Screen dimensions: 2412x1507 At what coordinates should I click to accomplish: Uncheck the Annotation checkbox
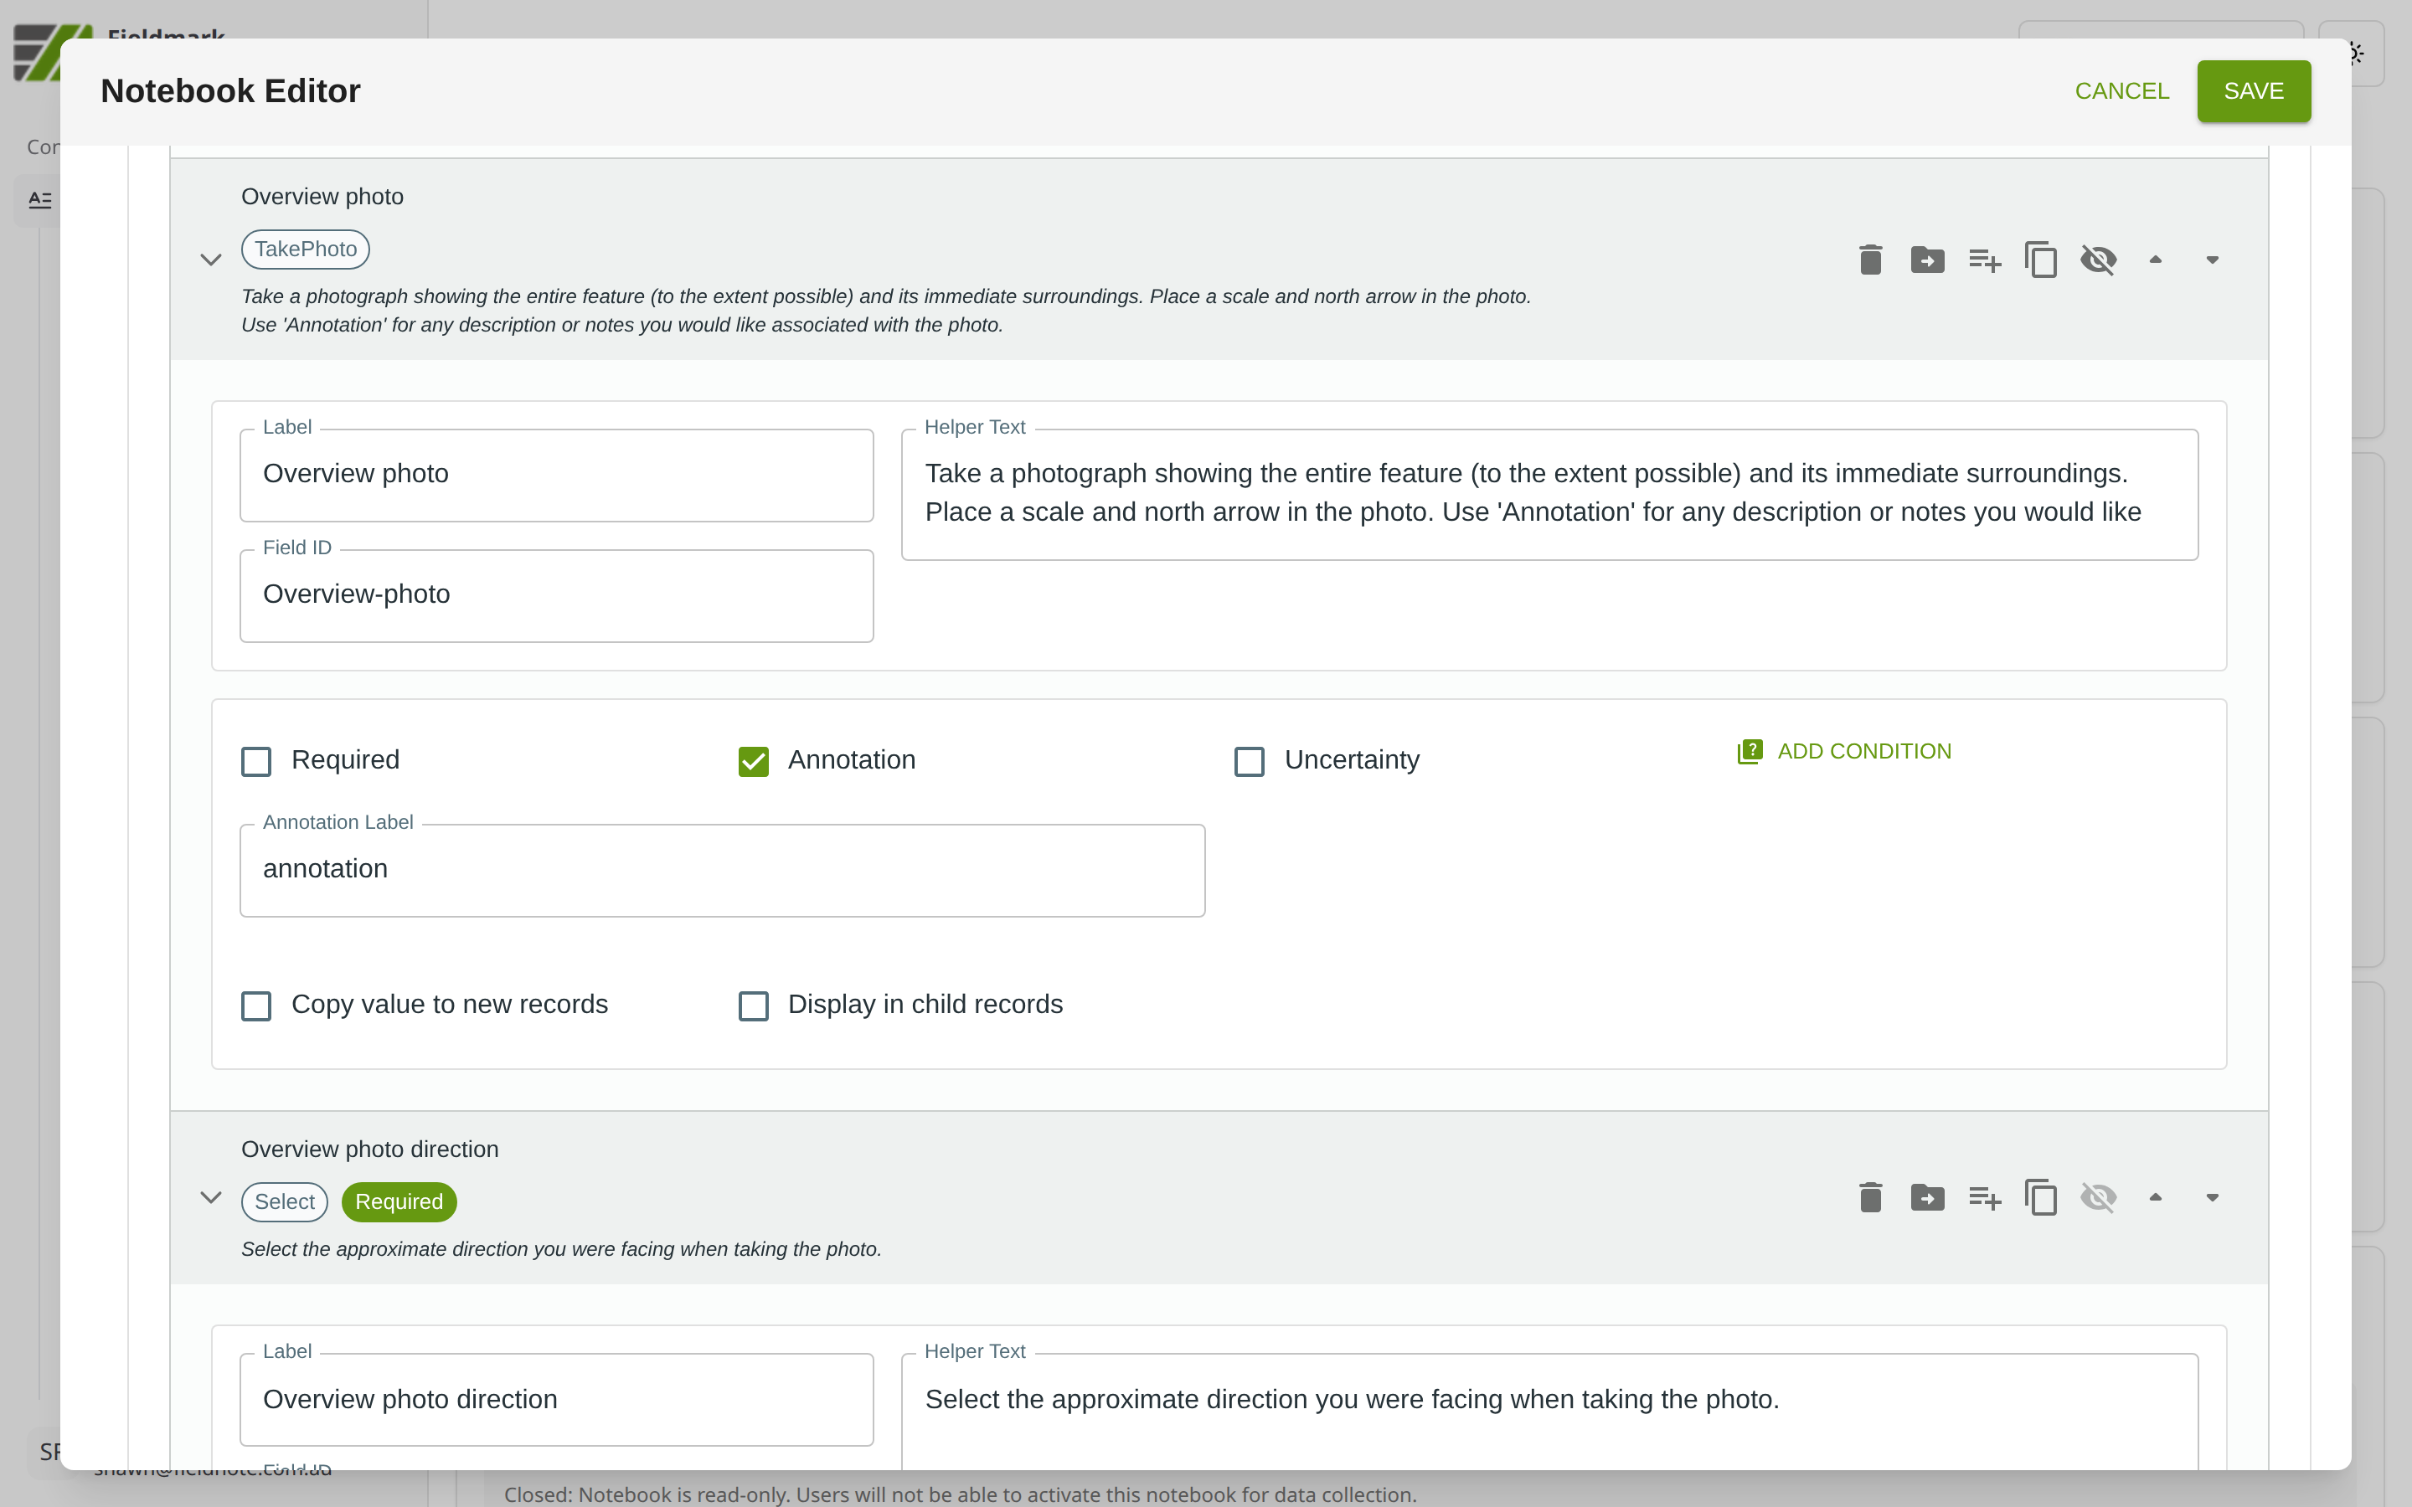click(x=754, y=762)
